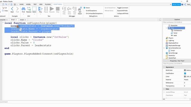
Task: Click Toggle Comment action
Action: point(123,8)
